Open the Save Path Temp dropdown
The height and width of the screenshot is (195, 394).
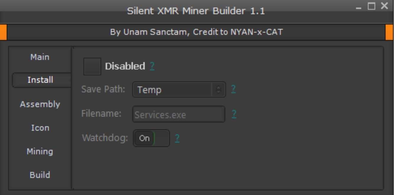pos(173,90)
